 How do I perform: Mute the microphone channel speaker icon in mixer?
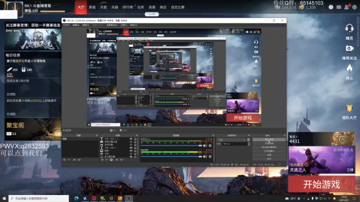pyautogui.click(x=205, y=145)
